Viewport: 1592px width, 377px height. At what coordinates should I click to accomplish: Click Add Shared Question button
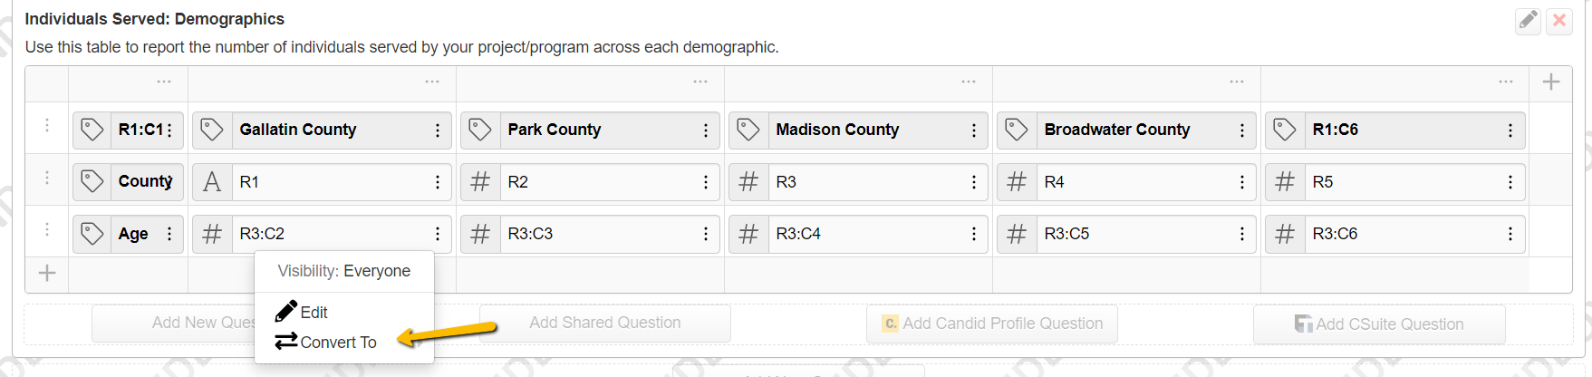point(605,323)
